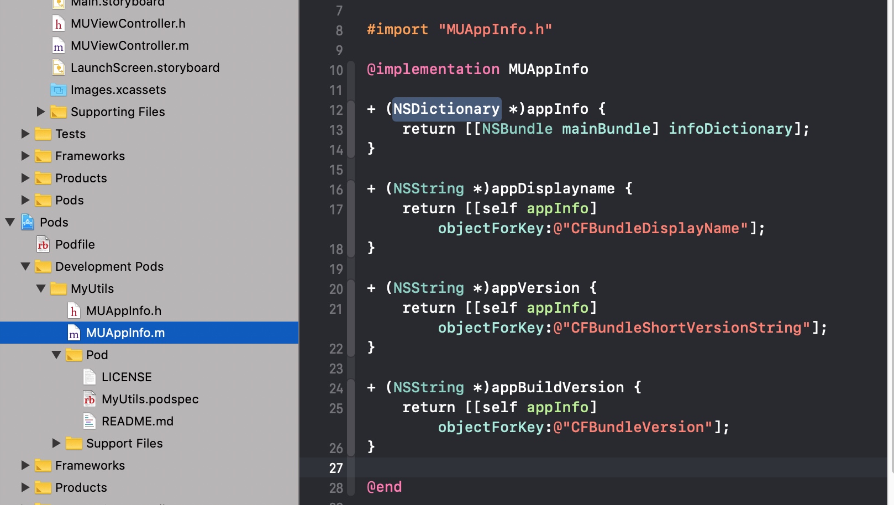894x505 pixels.
Task: Open the README.md document icon
Action: coord(90,421)
